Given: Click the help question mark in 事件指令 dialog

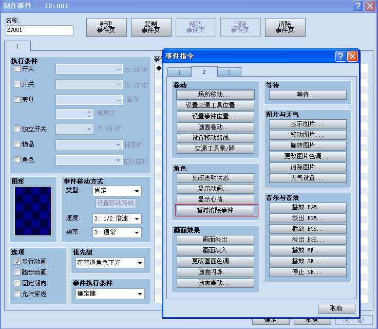Looking at the screenshot, I should (x=341, y=57).
